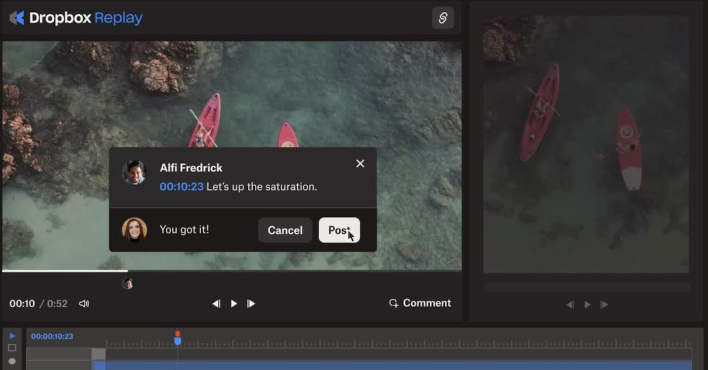Step the right-panel video back one frame
This screenshot has height=370, width=708.
click(x=570, y=305)
